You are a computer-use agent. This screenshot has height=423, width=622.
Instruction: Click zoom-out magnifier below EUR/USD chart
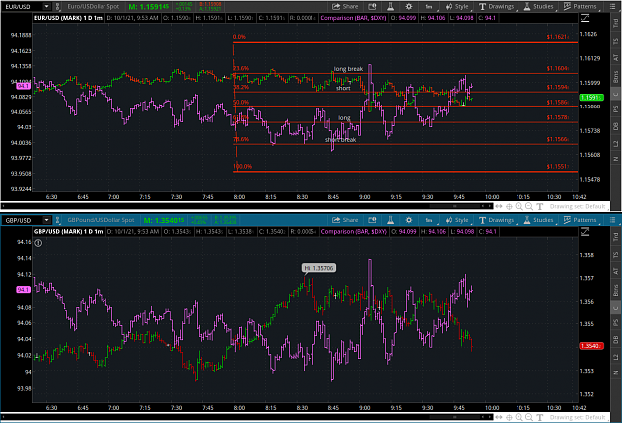(x=529, y=206)
